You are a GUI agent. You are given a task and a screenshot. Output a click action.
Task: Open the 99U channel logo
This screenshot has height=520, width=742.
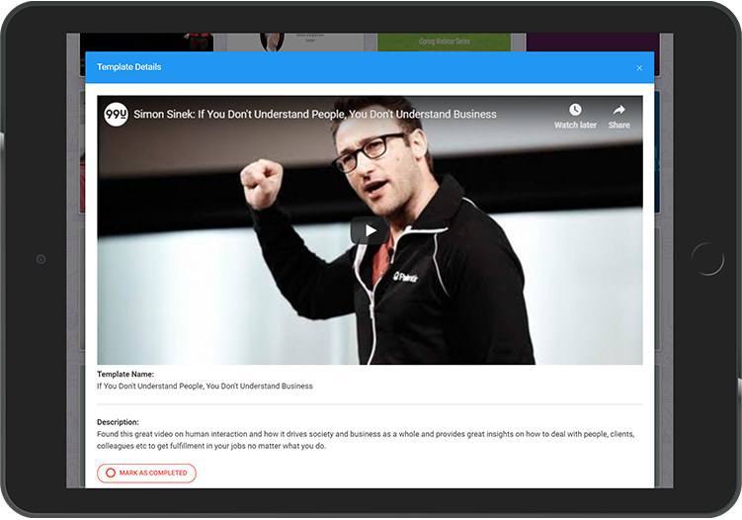point(116,114)
